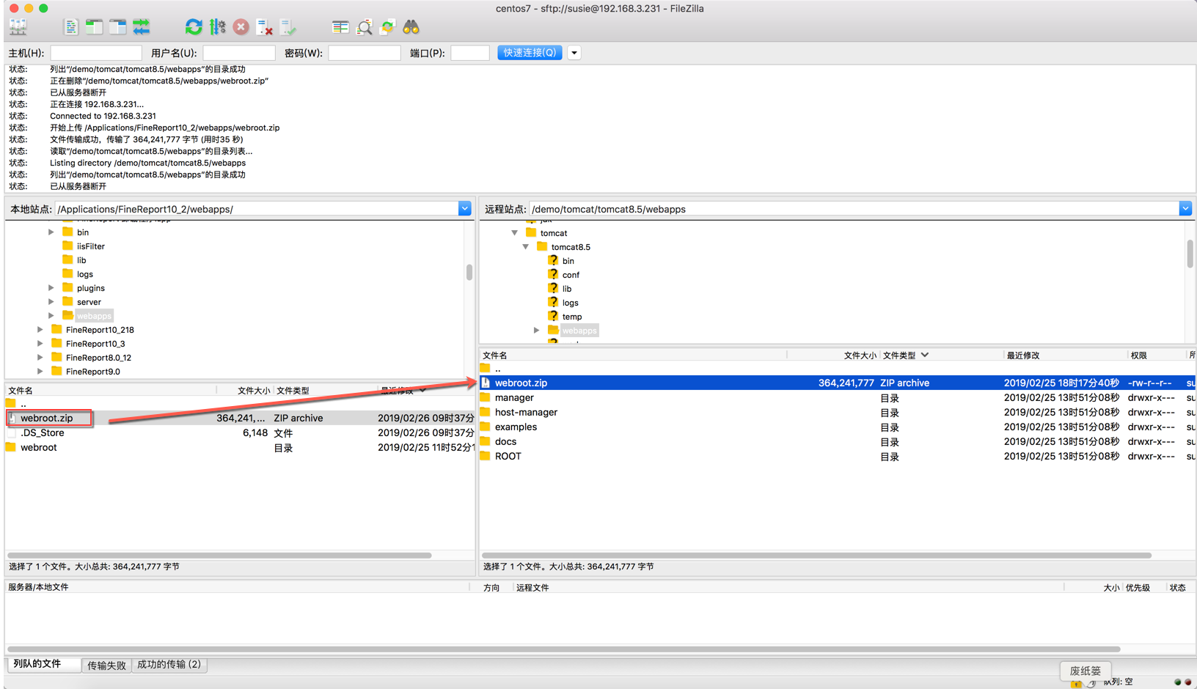Toggle the local directory tree view
The width and height of the screenshot is (1197, 689).
[94, 27]
